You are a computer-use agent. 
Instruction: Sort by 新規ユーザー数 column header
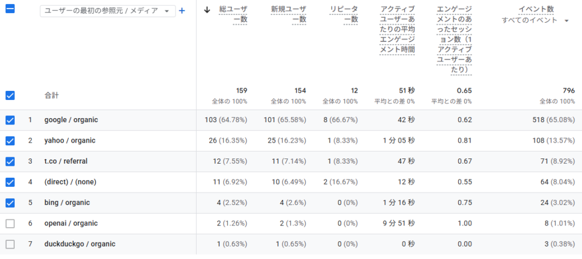pyautogui.click(x=289, y=14)
